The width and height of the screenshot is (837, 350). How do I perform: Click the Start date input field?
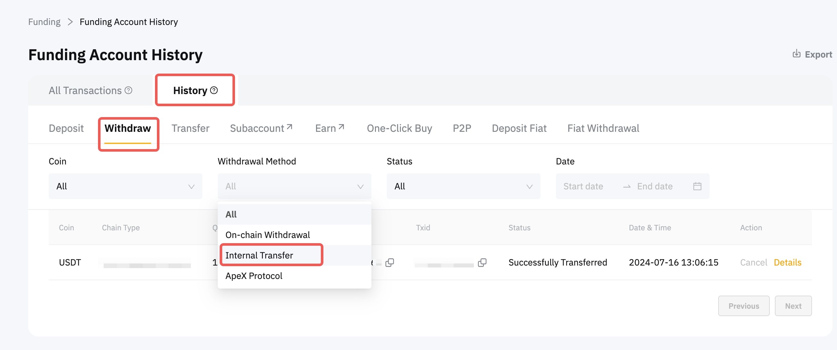pyautogui.click(x=583, y=186)
